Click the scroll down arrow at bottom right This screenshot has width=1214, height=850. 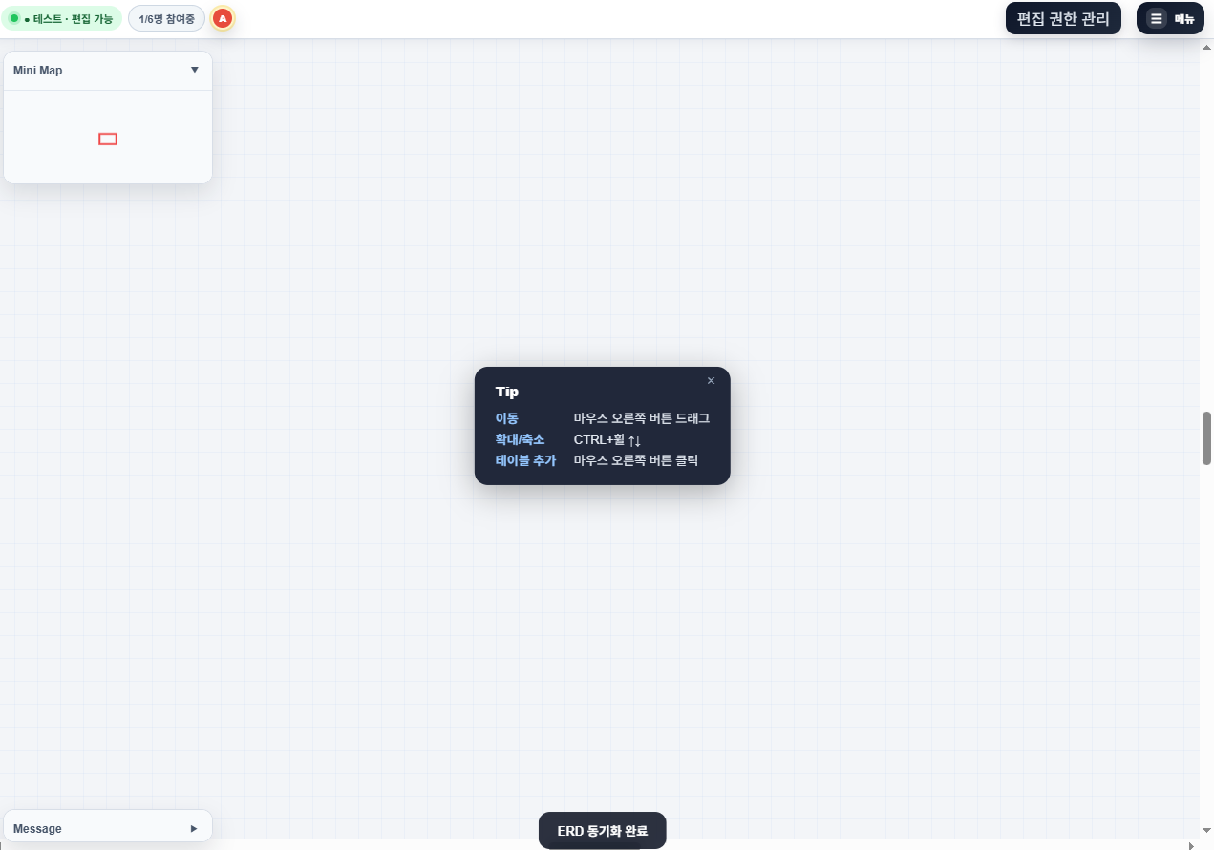[1206, 831]
